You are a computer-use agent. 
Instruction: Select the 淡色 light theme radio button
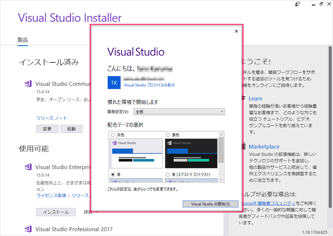113,135
